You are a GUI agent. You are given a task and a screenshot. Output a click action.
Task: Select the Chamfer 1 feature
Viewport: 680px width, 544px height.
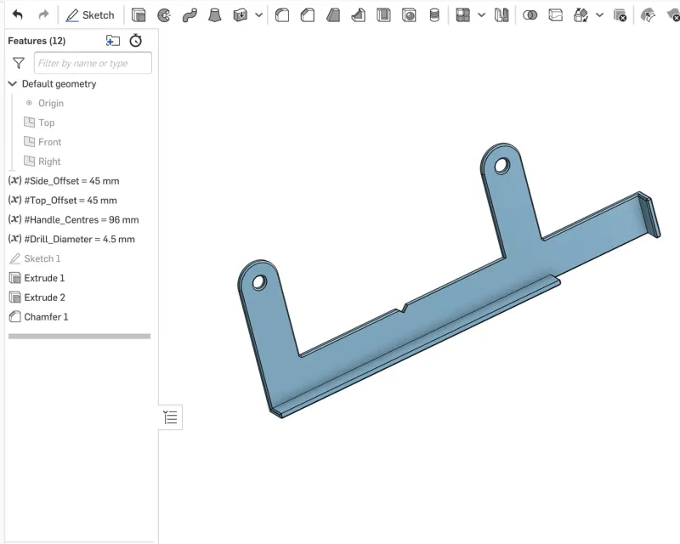46,317
